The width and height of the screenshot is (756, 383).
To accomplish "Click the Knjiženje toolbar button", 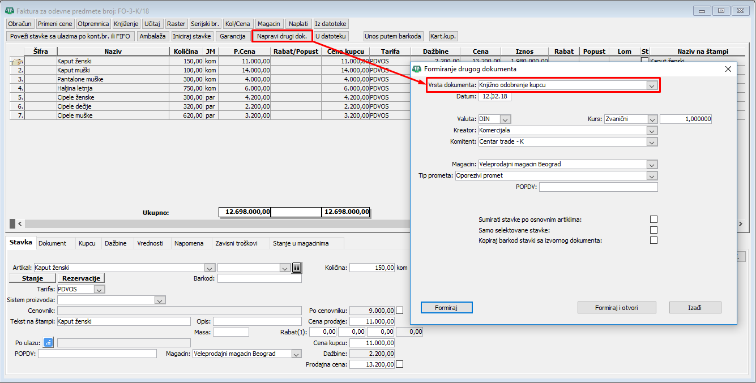I will pos(126,24).
